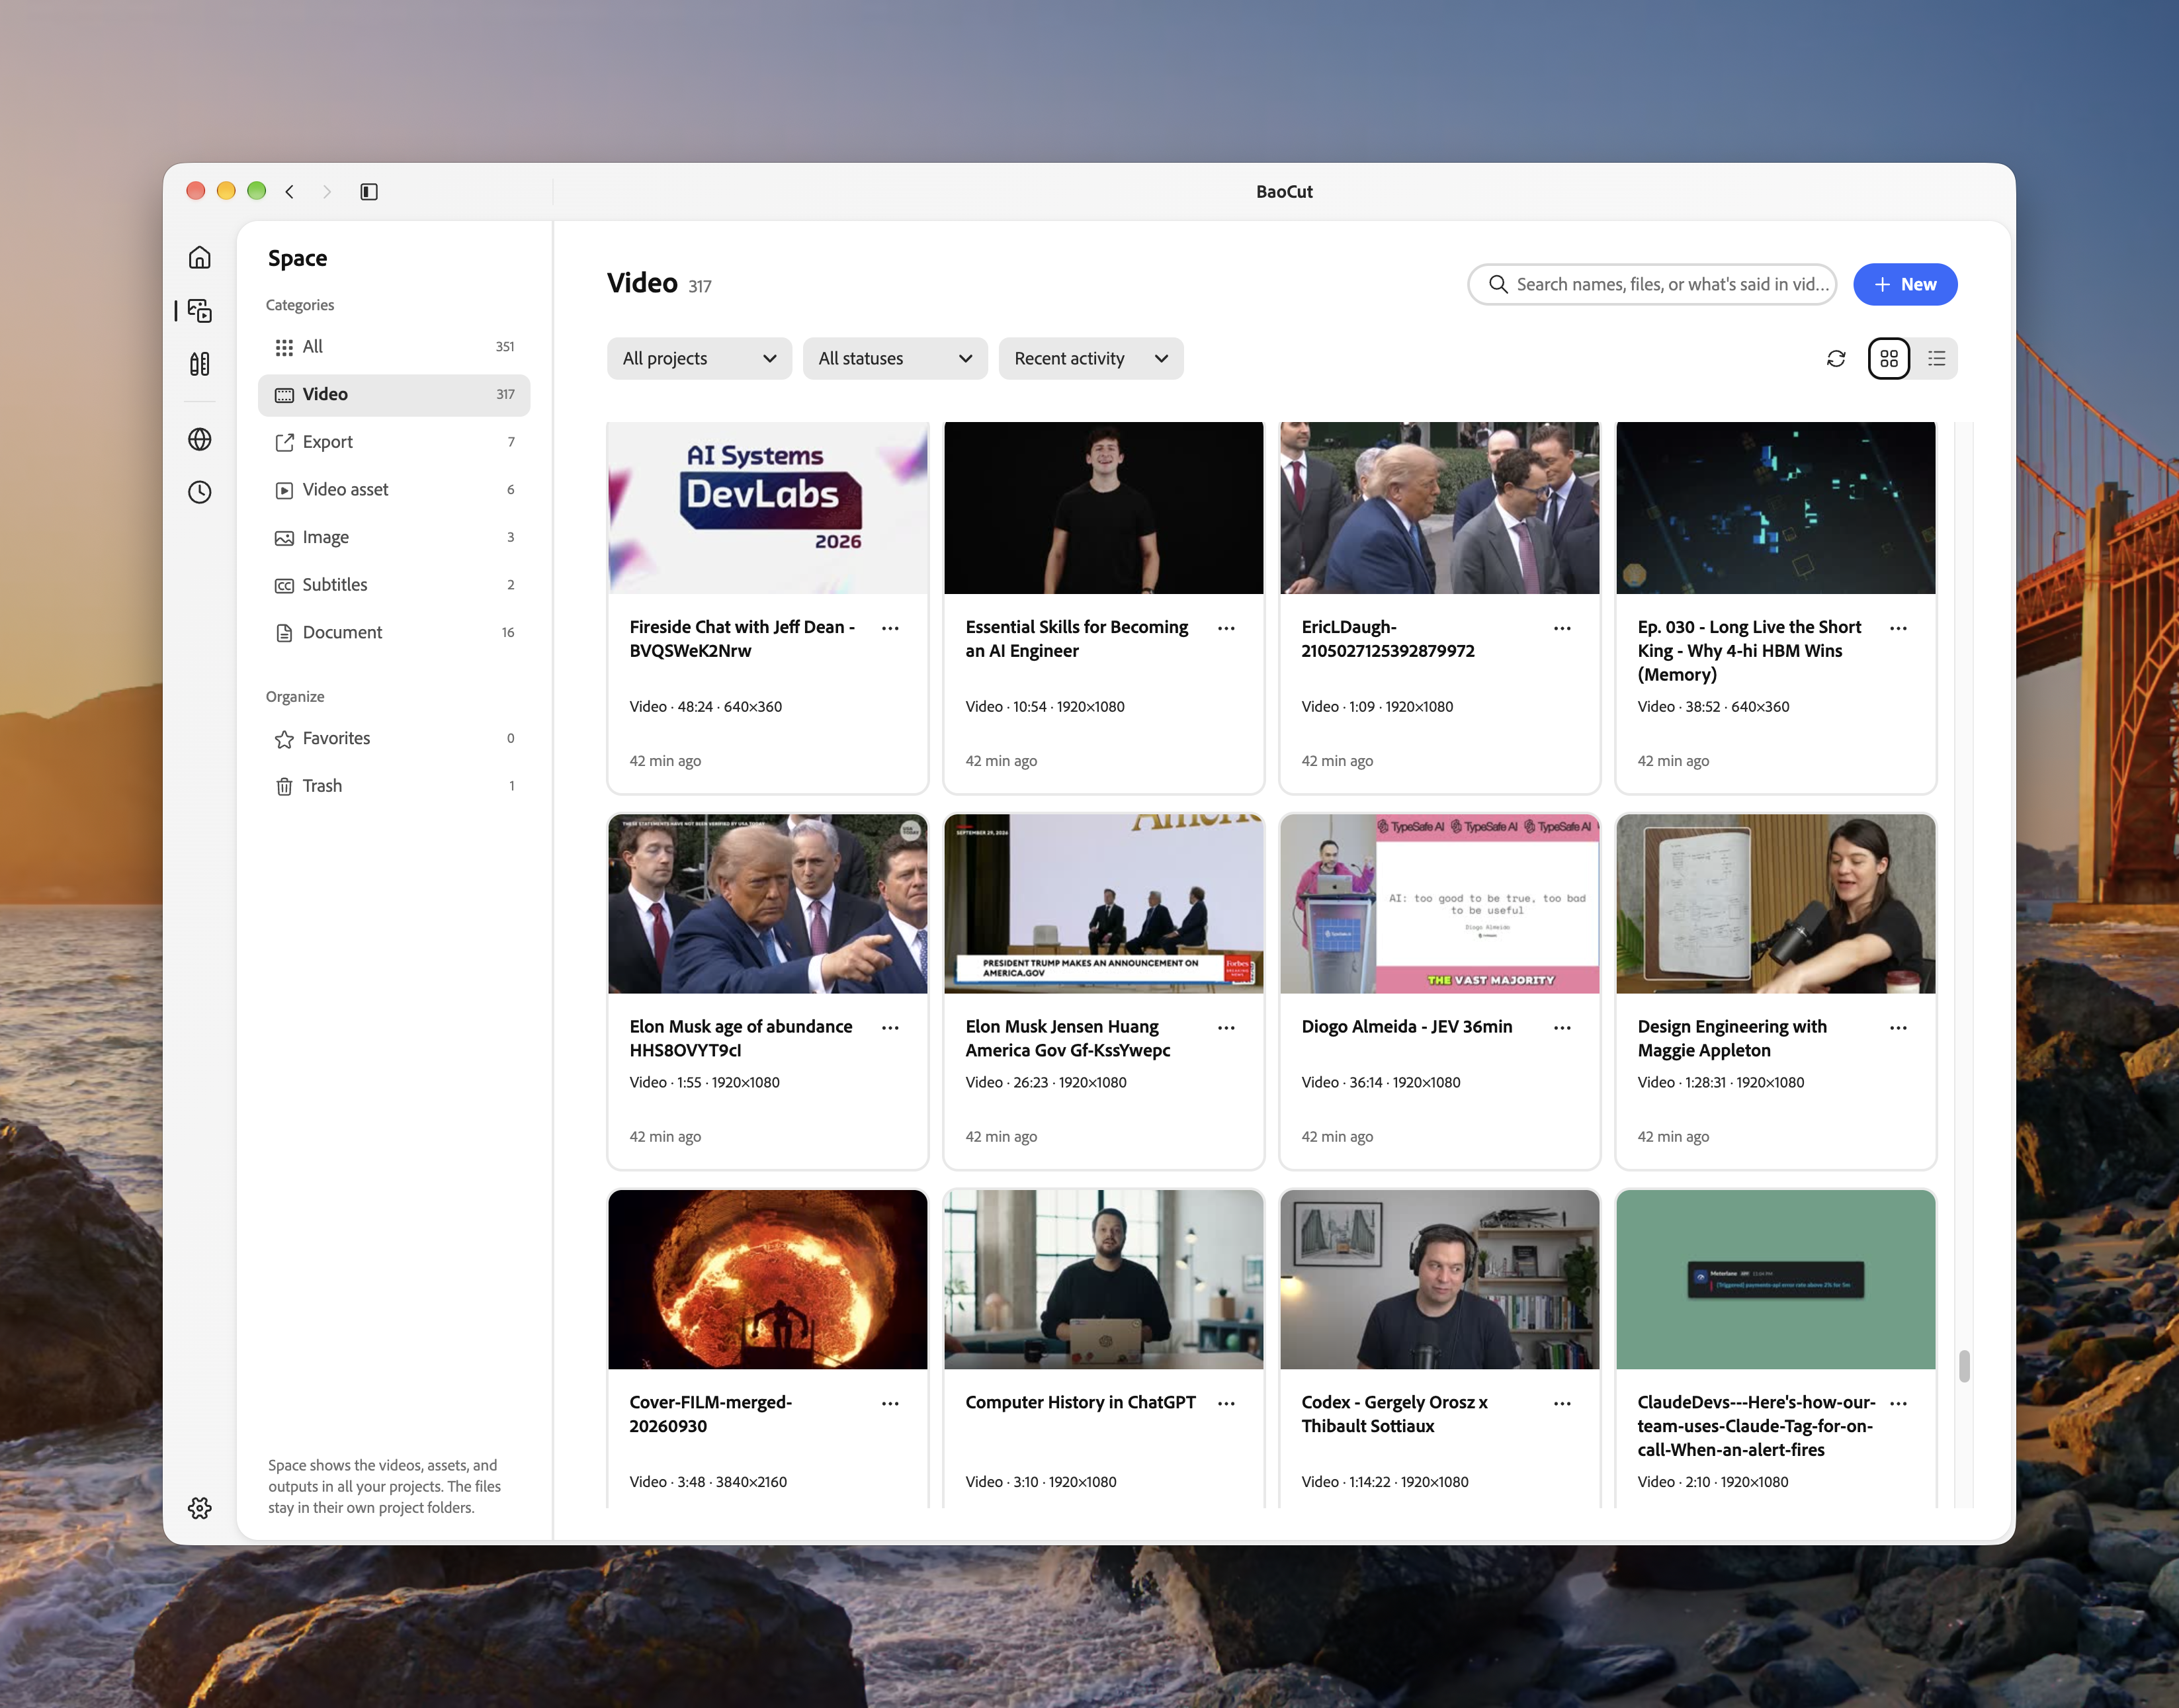Select the Document category
Screen dimensions: 2179x1708
coord(394,632)
